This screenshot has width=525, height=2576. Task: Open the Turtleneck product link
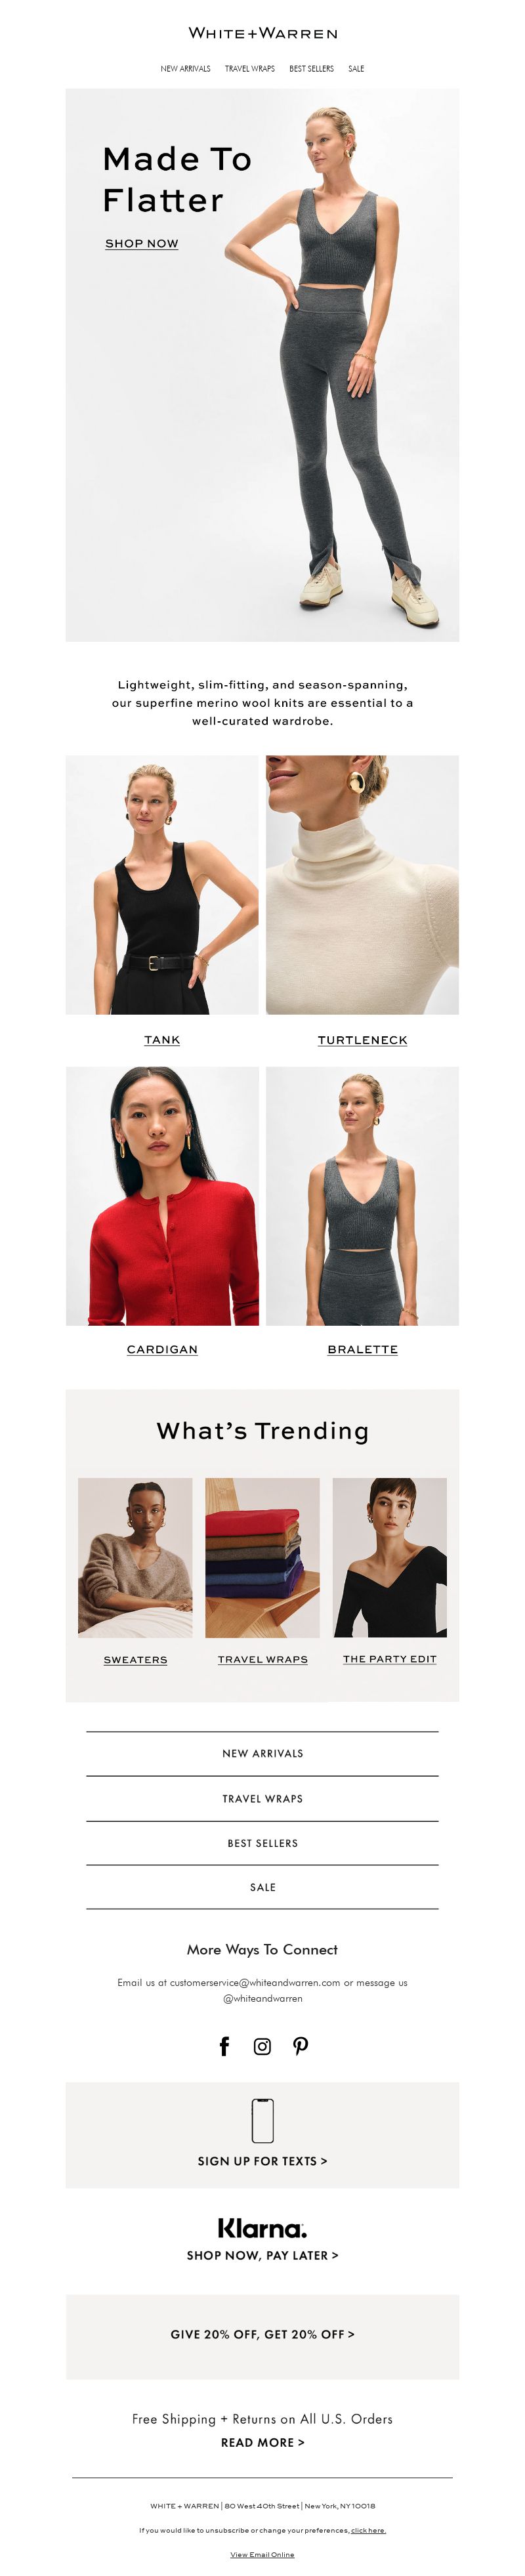pos(362,1040)
